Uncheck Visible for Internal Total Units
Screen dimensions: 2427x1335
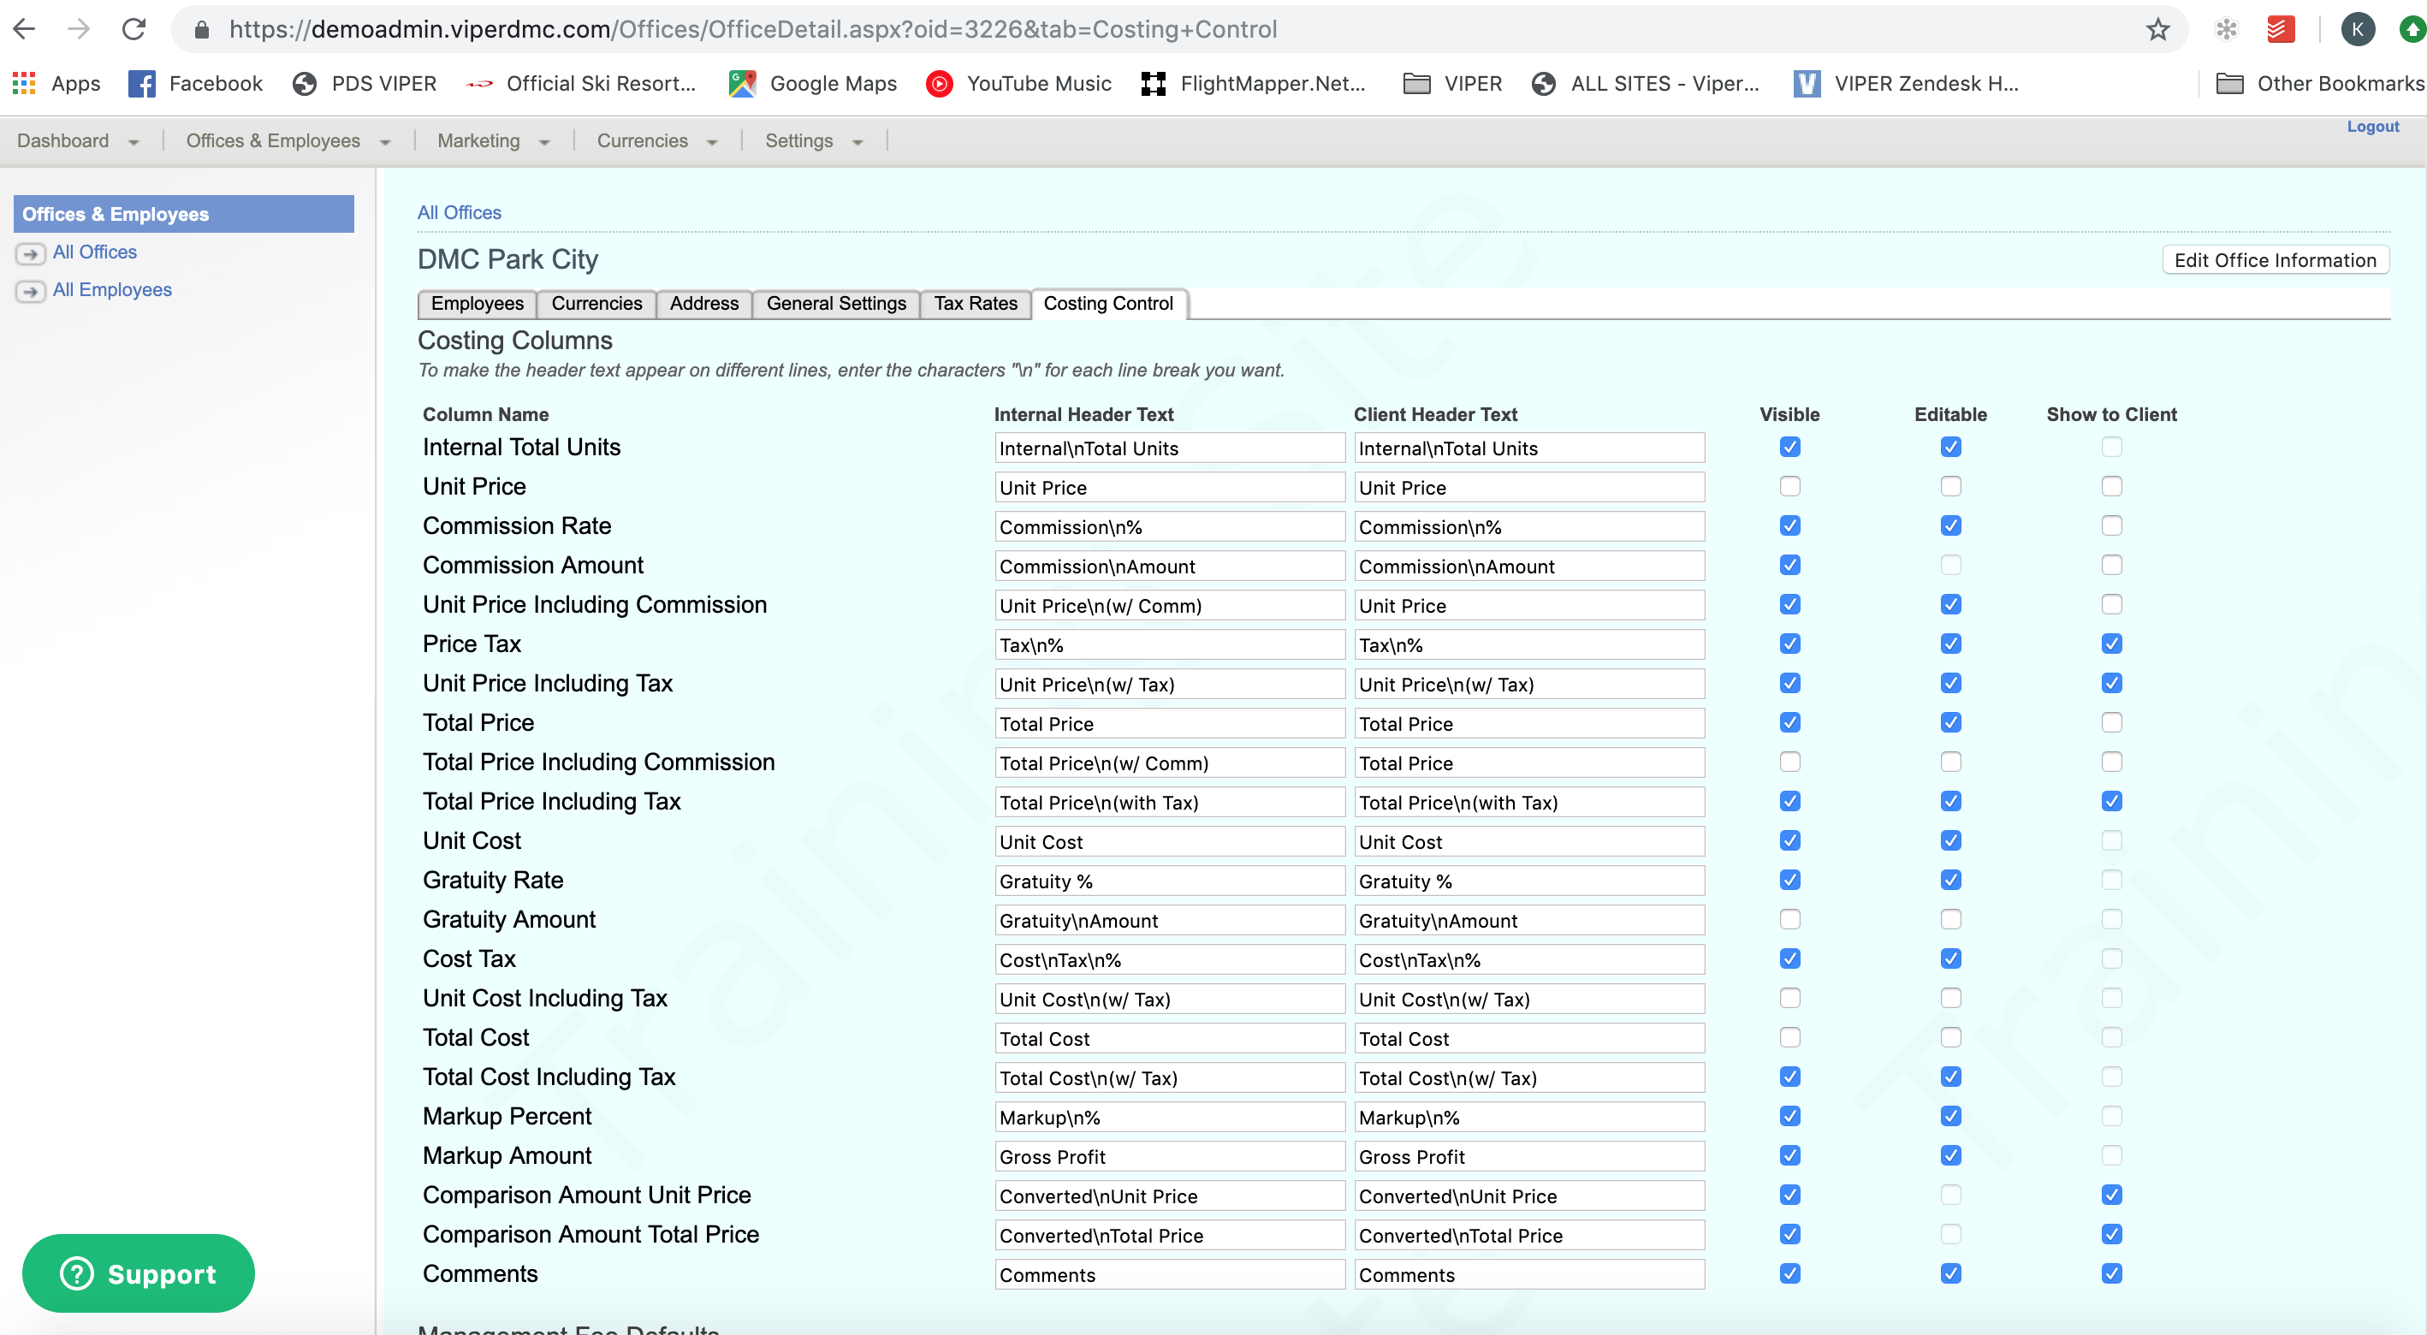tap(1789, 447)
